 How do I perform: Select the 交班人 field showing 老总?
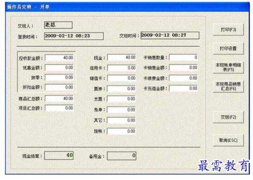point(58,25)
